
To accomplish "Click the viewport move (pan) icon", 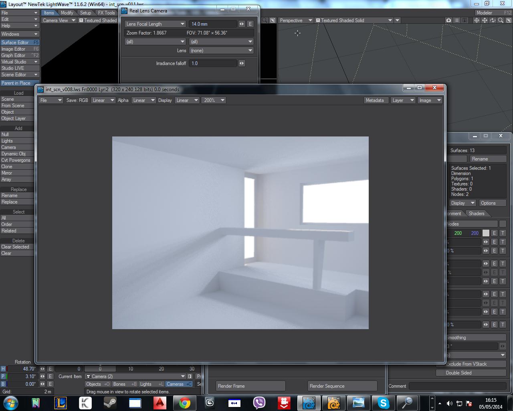I will tap(485, 20).
